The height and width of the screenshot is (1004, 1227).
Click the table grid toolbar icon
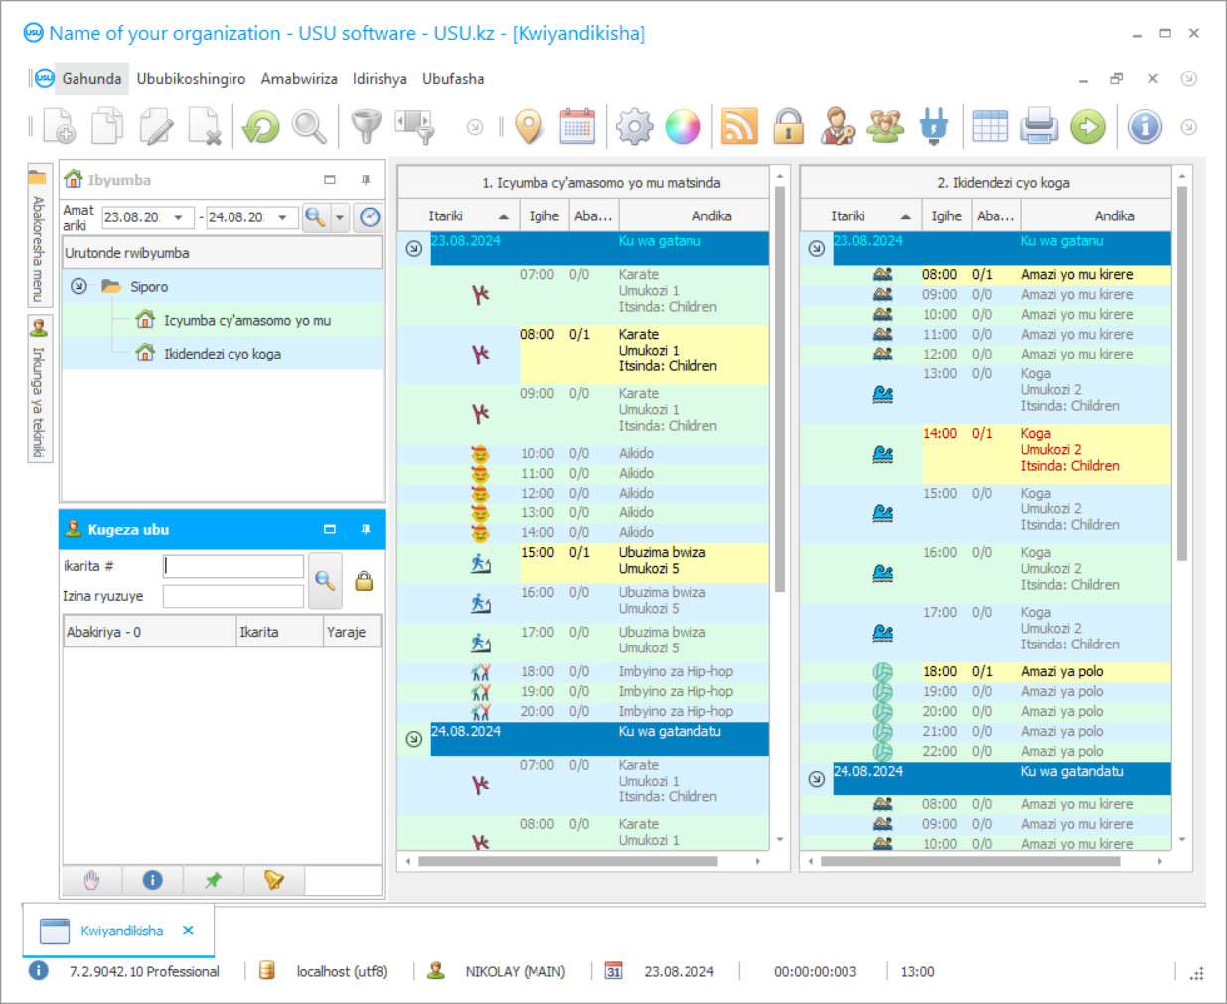click(x=990, y=127)
